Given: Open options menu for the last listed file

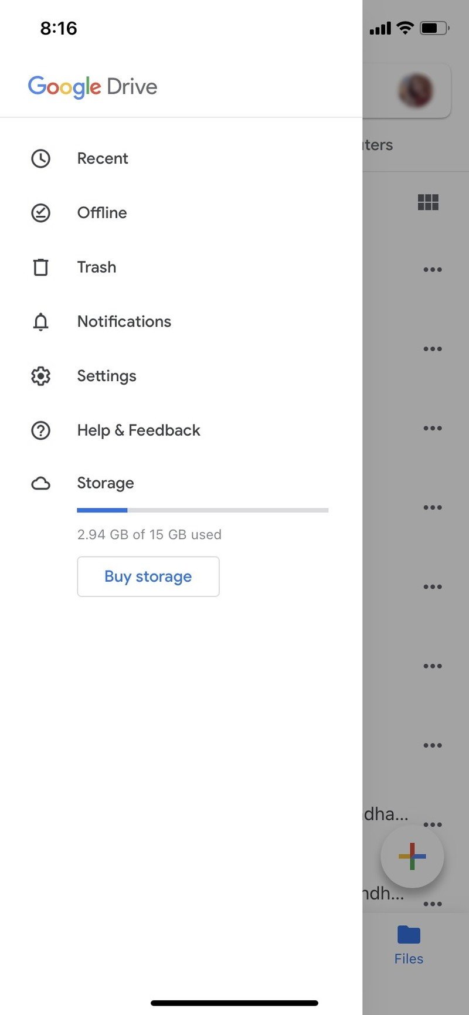Looking at the screenshot, I should point(433,904).
